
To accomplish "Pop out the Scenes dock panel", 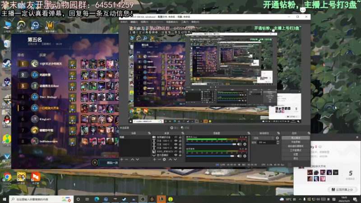I will [x=149, y=133].
